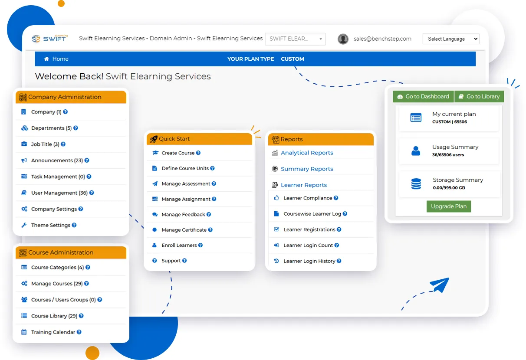526x360 pixels.
Task: Open the Analytical Reports section
Action: 307,153
